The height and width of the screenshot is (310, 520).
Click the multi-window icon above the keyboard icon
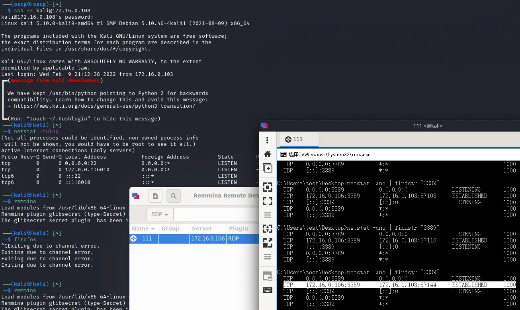(x=268, y=276)
